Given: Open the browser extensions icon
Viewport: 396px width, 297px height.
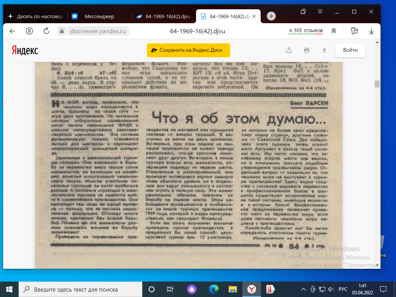Looking at the screenshot, I should [x=354, y=31].
